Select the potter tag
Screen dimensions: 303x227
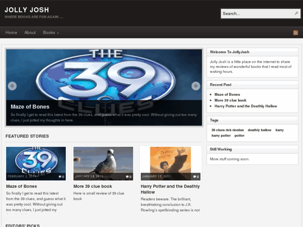pyautogui.click(x=239, y=136)
